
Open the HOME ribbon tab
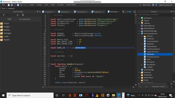tap(32, 5)
